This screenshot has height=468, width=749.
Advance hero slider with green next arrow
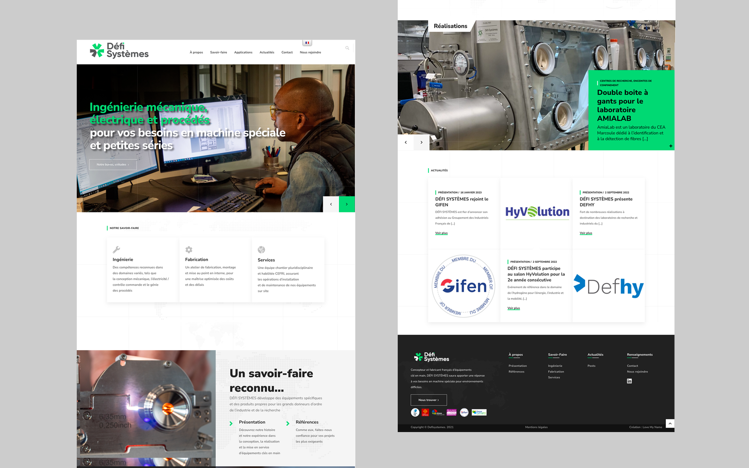pos(347,204)
